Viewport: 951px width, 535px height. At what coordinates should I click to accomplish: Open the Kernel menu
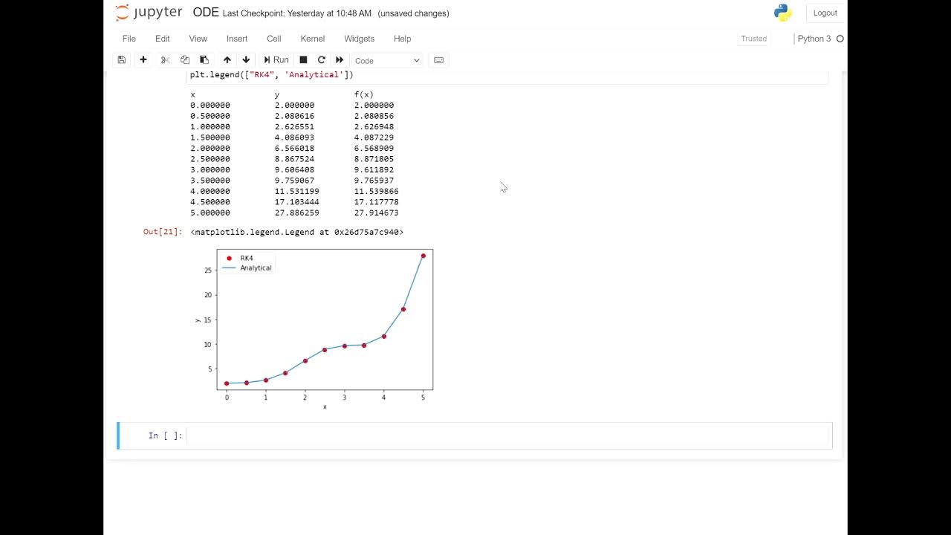pyautogui.click(x=313, y=39)
